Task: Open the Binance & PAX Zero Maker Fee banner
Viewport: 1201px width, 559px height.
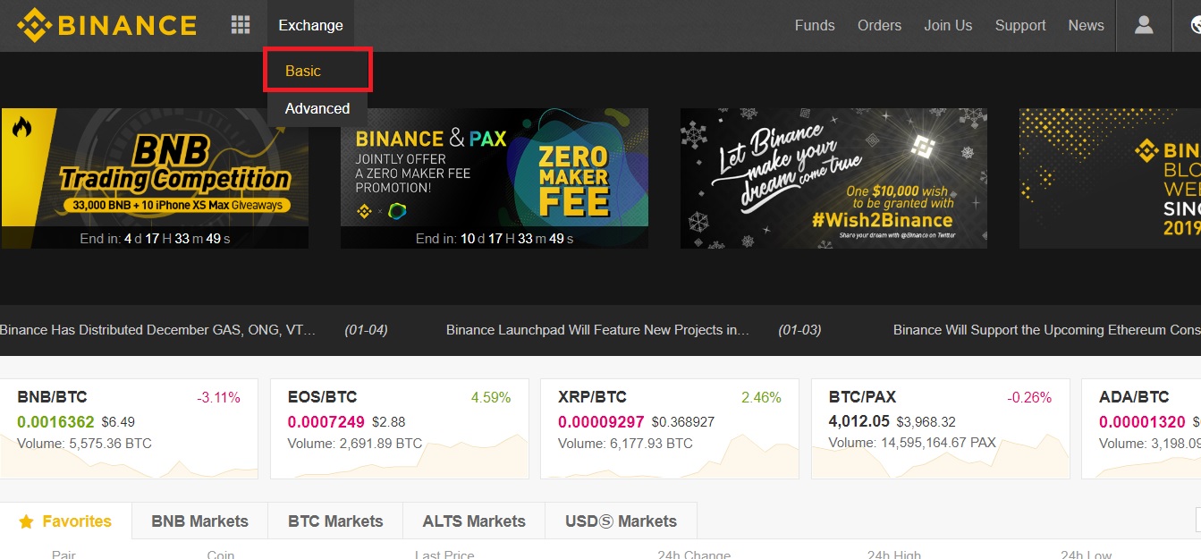Action: click(495, 179)
